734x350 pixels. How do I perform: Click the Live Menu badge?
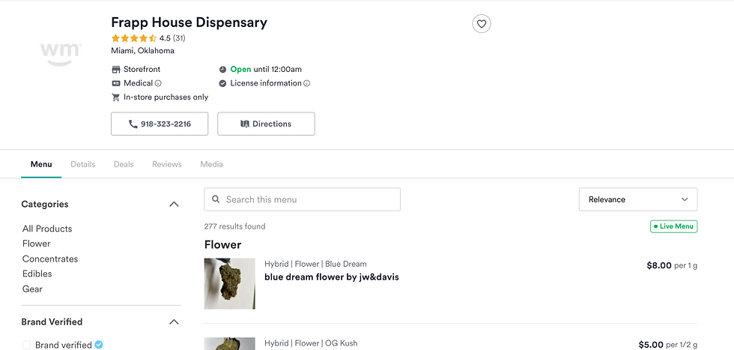673,226
